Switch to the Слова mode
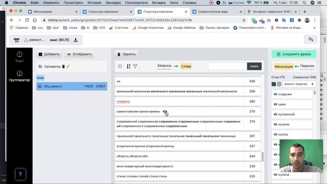 click(186, 66)
